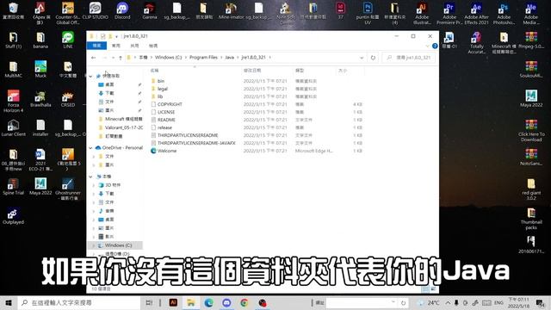551x310 pixels.
Task: Select Windows (C:) in navigation pane
Action: click(118, 245)
